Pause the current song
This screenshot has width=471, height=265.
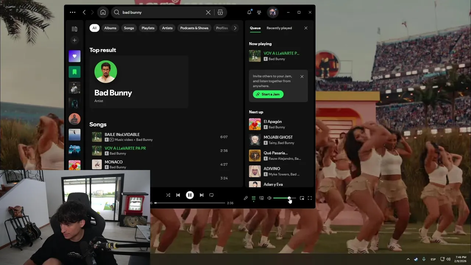click(190, 195)
